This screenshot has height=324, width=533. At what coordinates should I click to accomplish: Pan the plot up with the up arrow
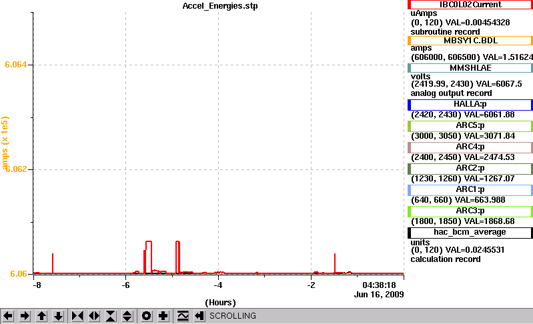(42, 316)
